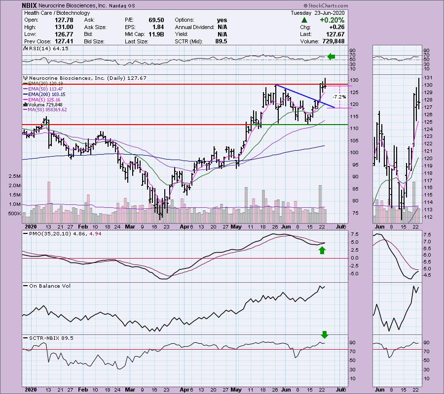Screen dimensions: 444x394
Task: Click the EMA(50) 113.47 legend entry
Action: point(45,89)
